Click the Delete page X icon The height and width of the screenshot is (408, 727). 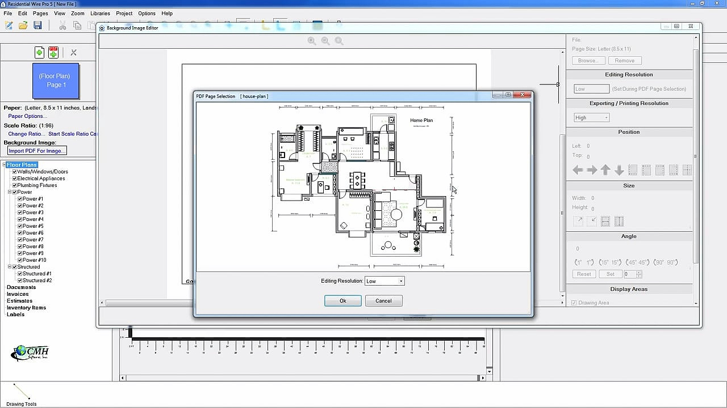(73, 53)
